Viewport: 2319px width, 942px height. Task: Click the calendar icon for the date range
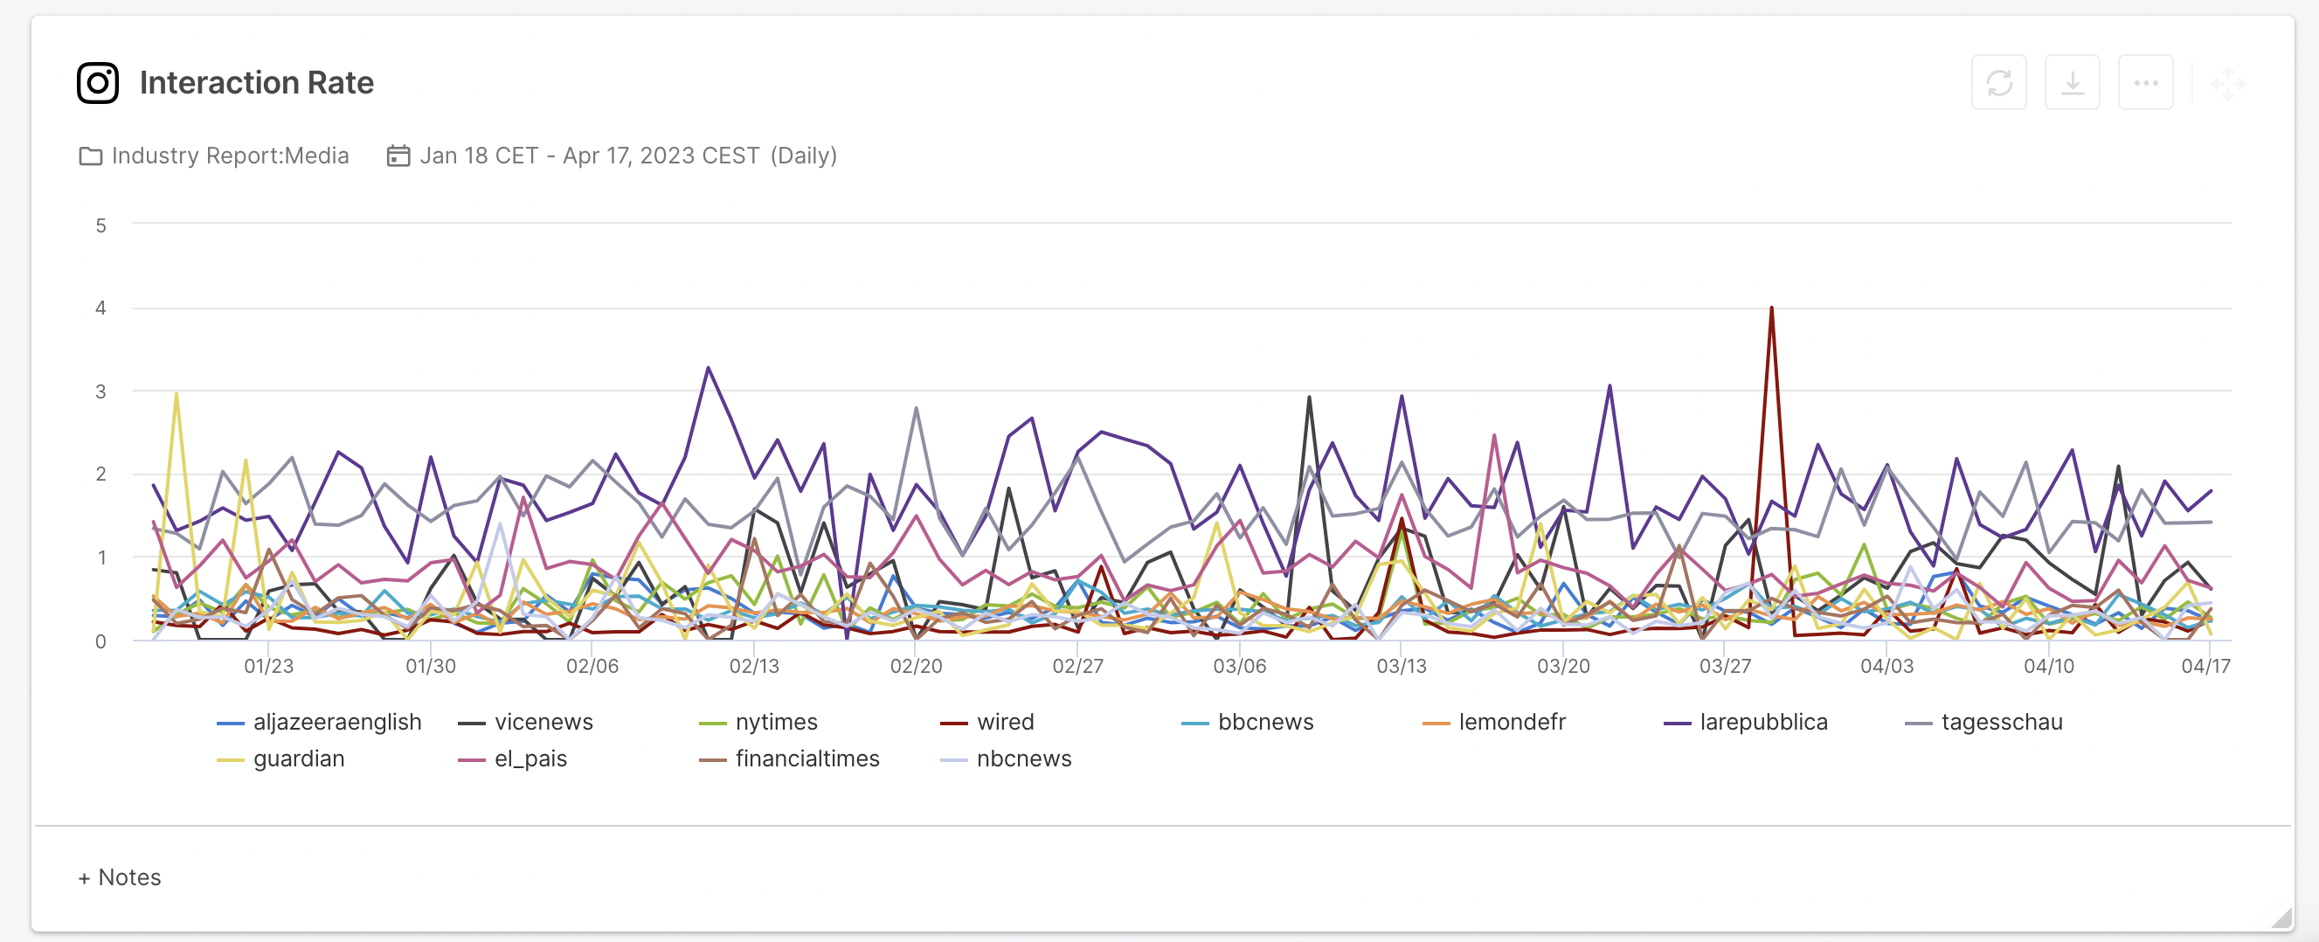[x=398, y=155]
